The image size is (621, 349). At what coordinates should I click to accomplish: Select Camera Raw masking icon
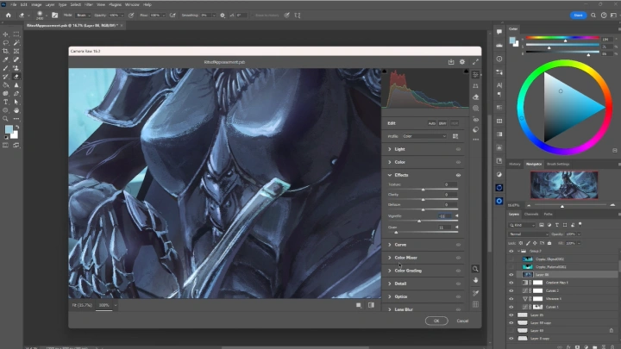click(x=475, y=108)
